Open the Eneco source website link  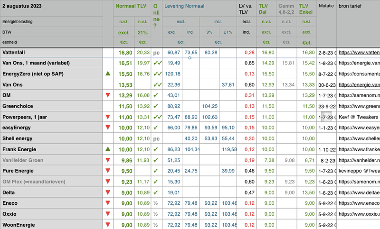tap(359, 203)
